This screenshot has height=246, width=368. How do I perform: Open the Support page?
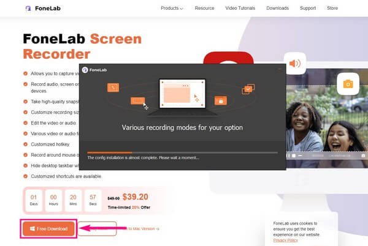pos(308,8)
